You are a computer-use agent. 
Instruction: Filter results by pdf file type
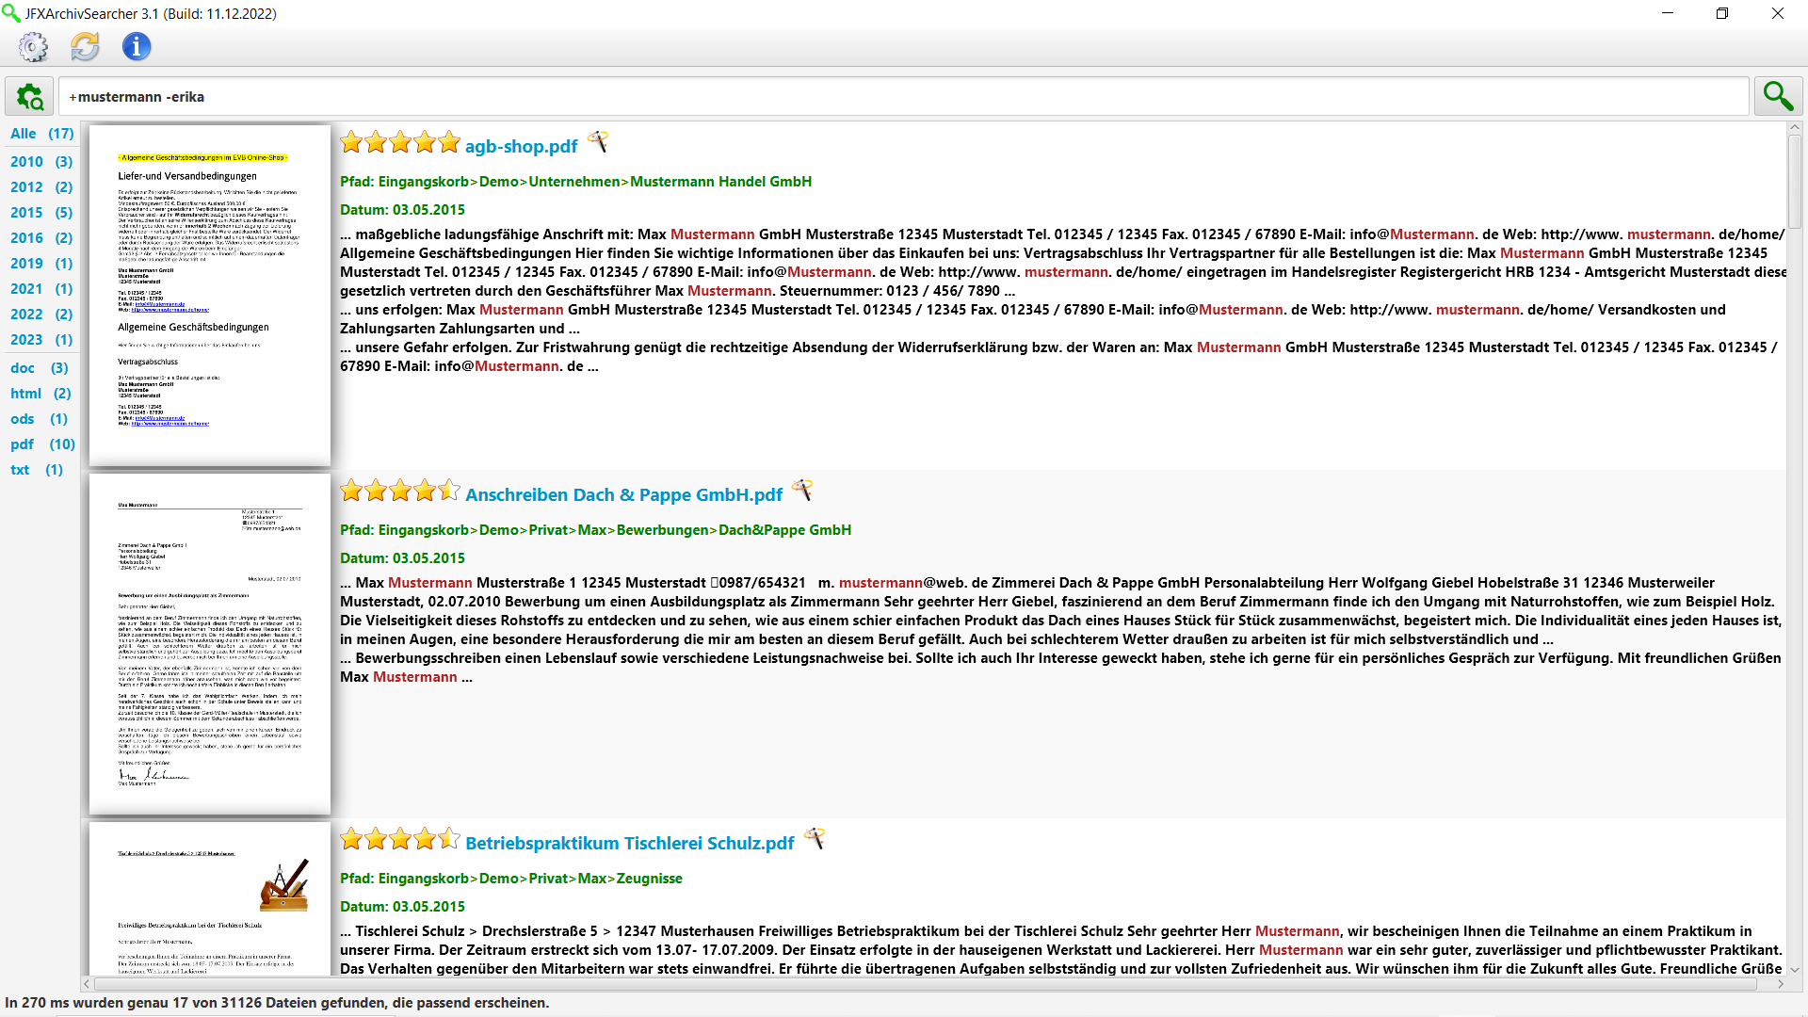point(42,444)
